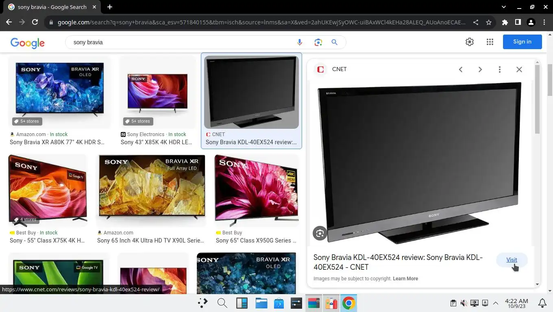Open a new browser tab
553x312 pixels.
click(110, 7)
